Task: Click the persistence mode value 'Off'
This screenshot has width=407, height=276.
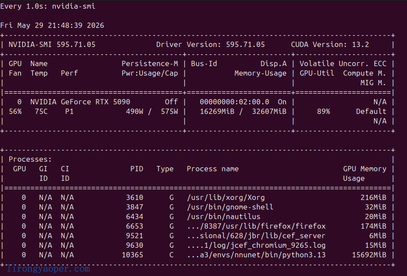Action: point(172,102)
